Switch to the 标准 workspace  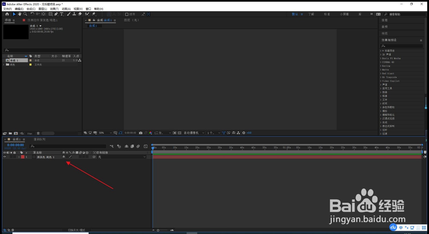327,14
